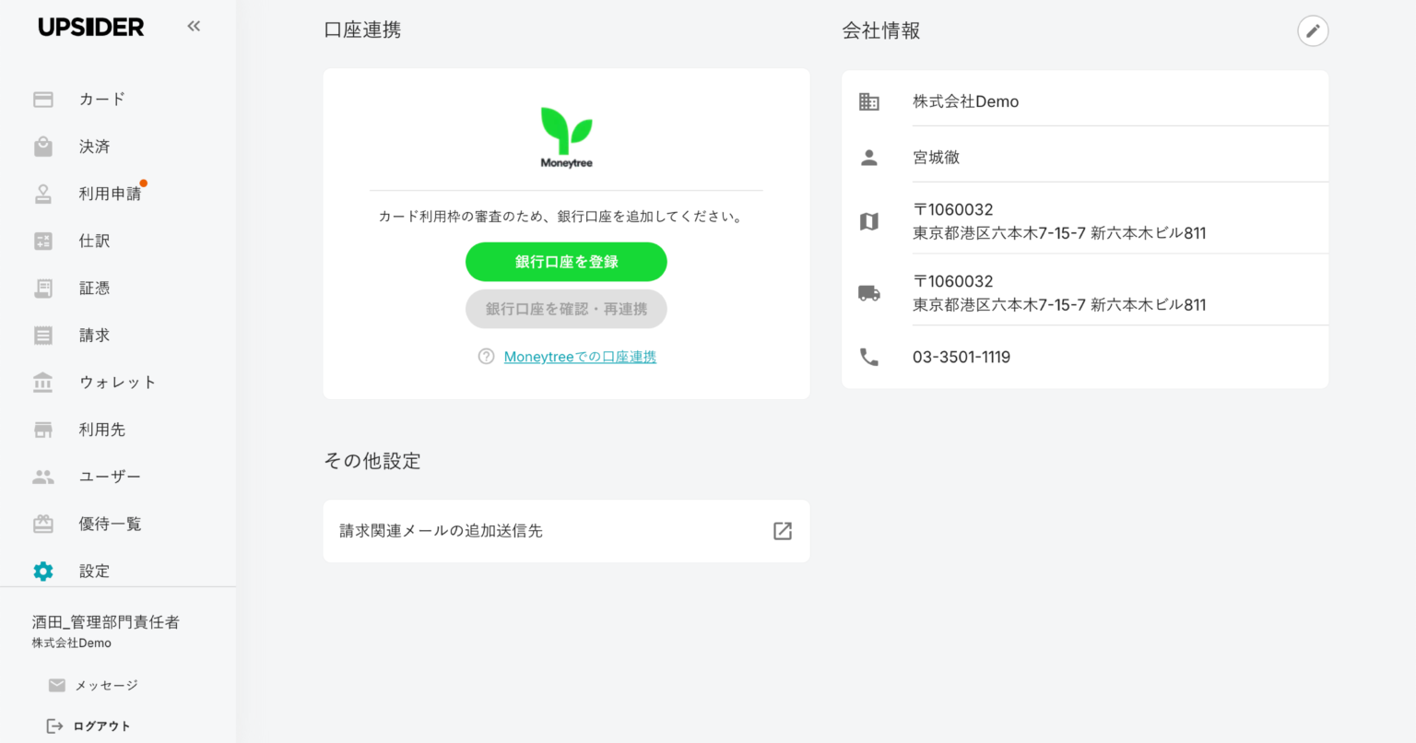Click the UPSIDER logo

(x=91, y=27)
